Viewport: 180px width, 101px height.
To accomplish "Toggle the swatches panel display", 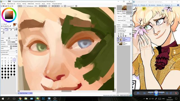I will coord(10,6).
